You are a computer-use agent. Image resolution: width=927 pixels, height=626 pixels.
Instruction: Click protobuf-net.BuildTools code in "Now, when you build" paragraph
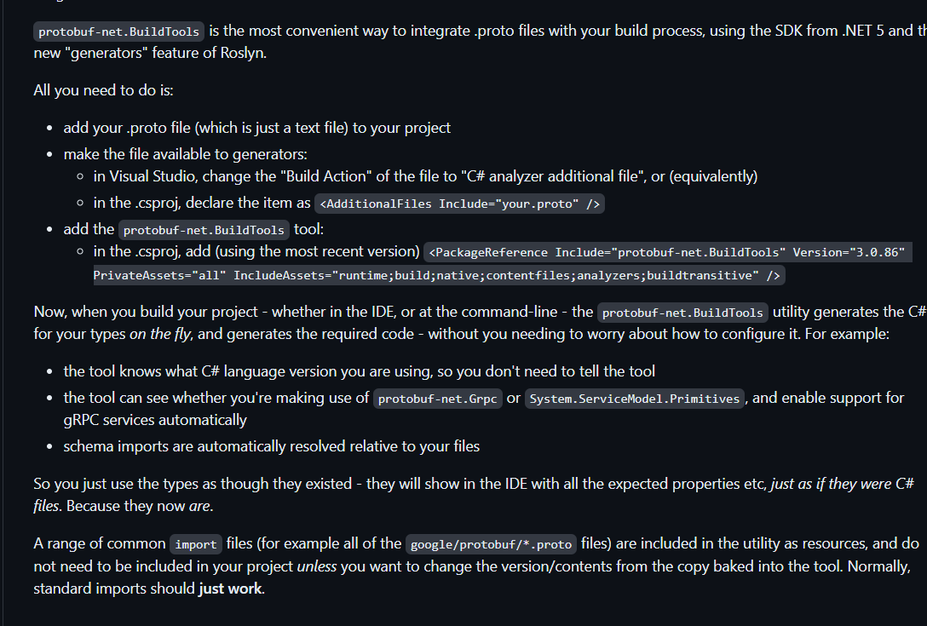click(x=682, y=313)
